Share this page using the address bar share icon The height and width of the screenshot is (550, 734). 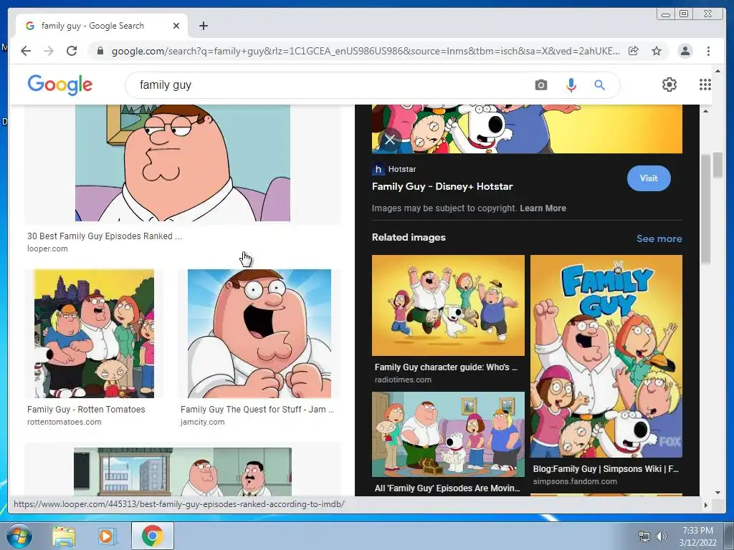pyautogui.click(x=634, y=51)
